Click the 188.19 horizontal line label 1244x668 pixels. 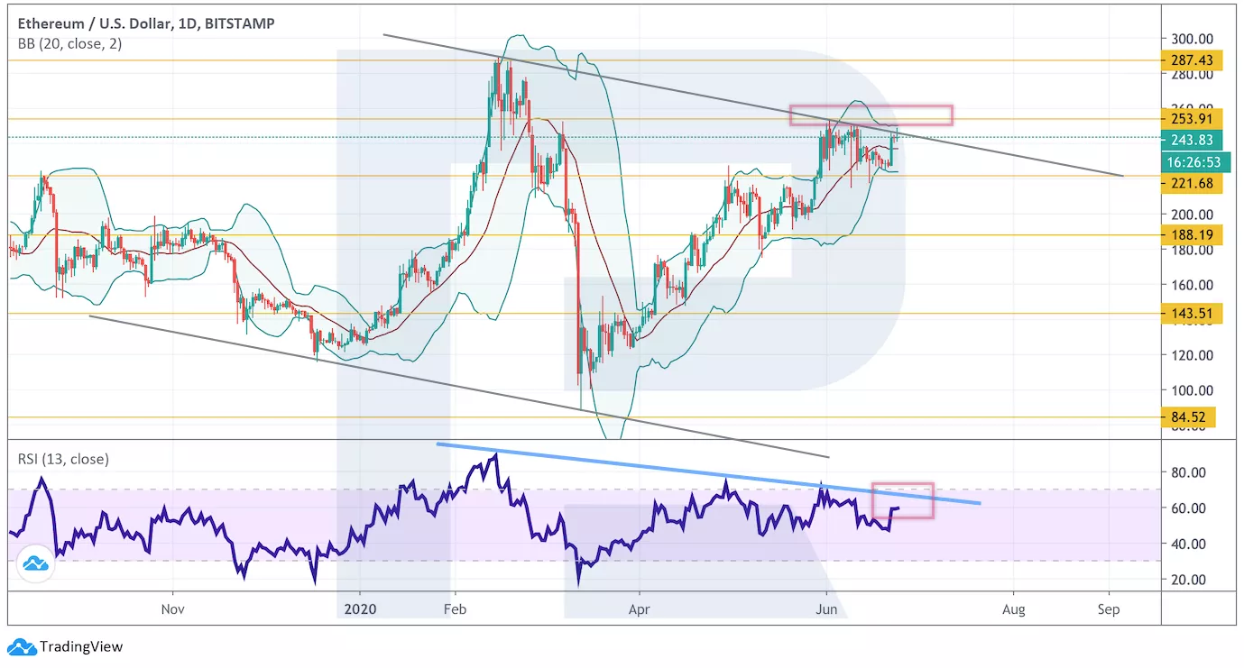[x=1192, y=235]
